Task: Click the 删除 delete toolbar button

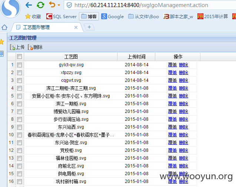Action: coord(35,47)
